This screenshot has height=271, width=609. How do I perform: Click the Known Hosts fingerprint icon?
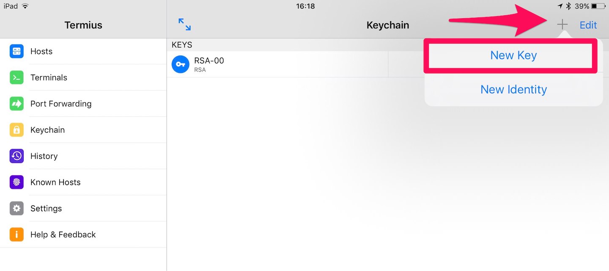[16, 182]
